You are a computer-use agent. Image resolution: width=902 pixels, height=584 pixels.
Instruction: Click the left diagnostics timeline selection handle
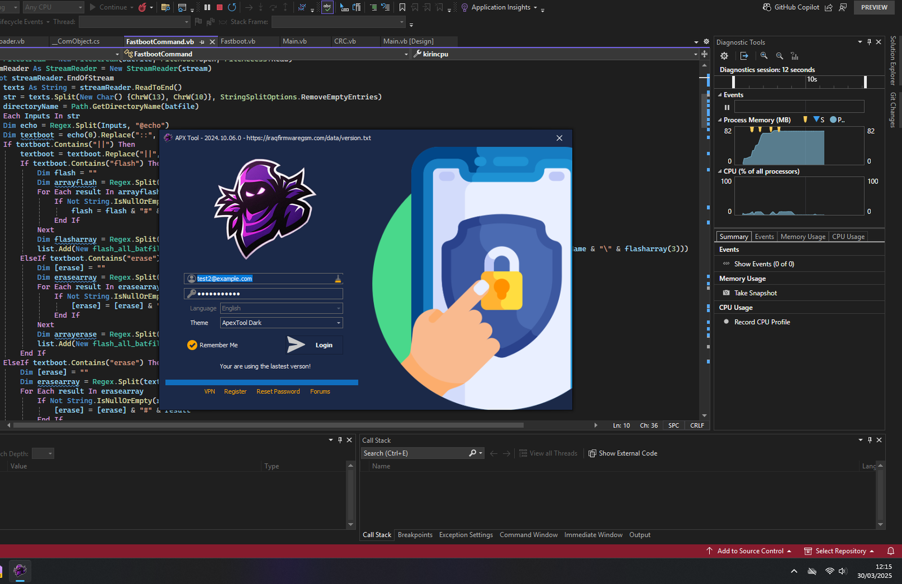733,82
